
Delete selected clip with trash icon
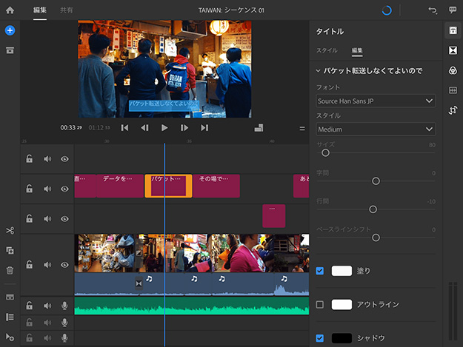[x=10, y=271]
